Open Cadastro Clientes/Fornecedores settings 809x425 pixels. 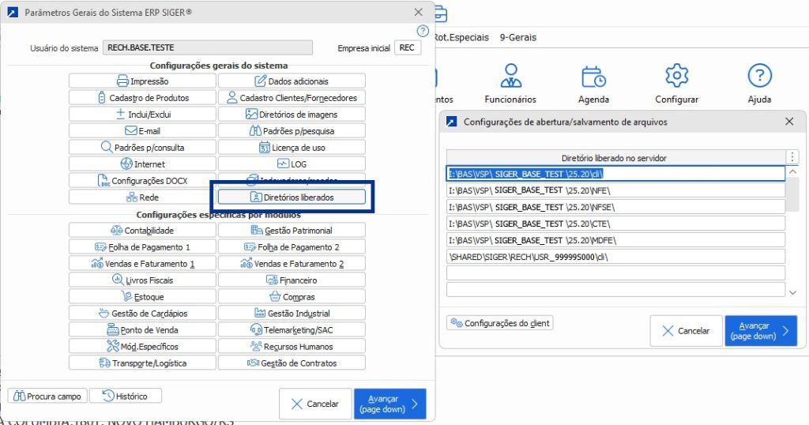pos(292,97)
